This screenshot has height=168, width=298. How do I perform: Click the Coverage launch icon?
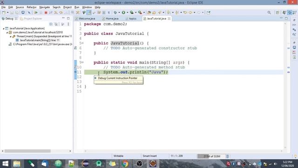131,13
